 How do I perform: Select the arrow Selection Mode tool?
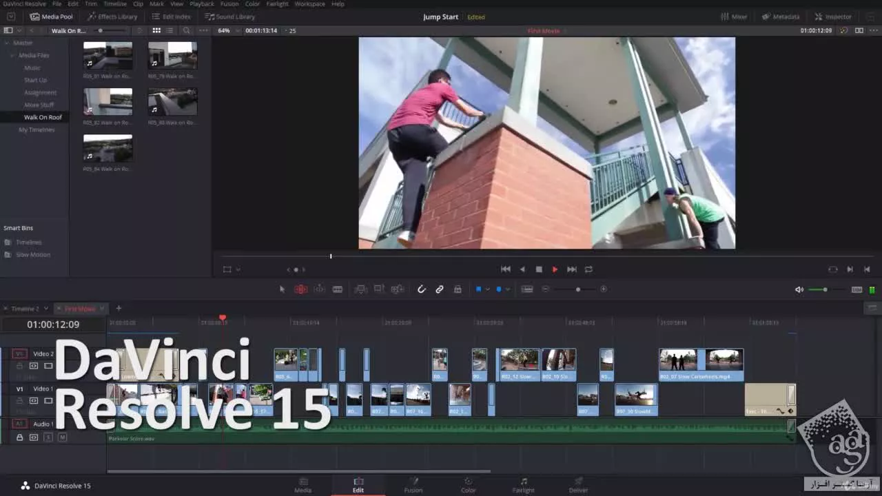[282, 289]
